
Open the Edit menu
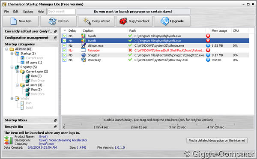pos(16,12)
